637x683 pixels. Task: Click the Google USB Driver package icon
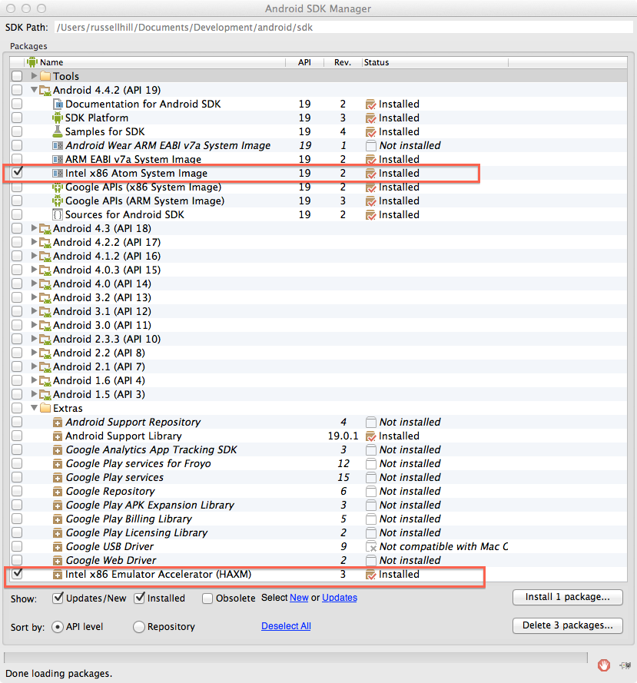pyautogui.click(x=58, y=547)
